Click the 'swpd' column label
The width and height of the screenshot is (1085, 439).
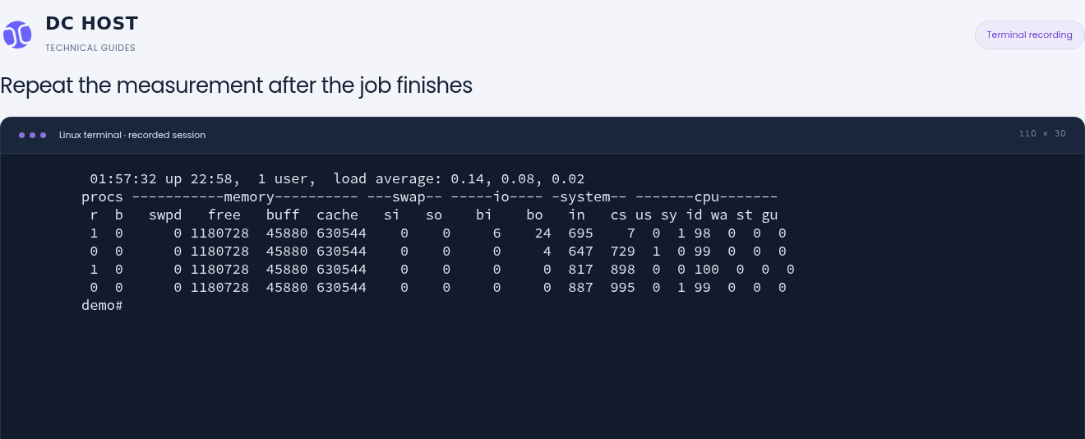165,215
